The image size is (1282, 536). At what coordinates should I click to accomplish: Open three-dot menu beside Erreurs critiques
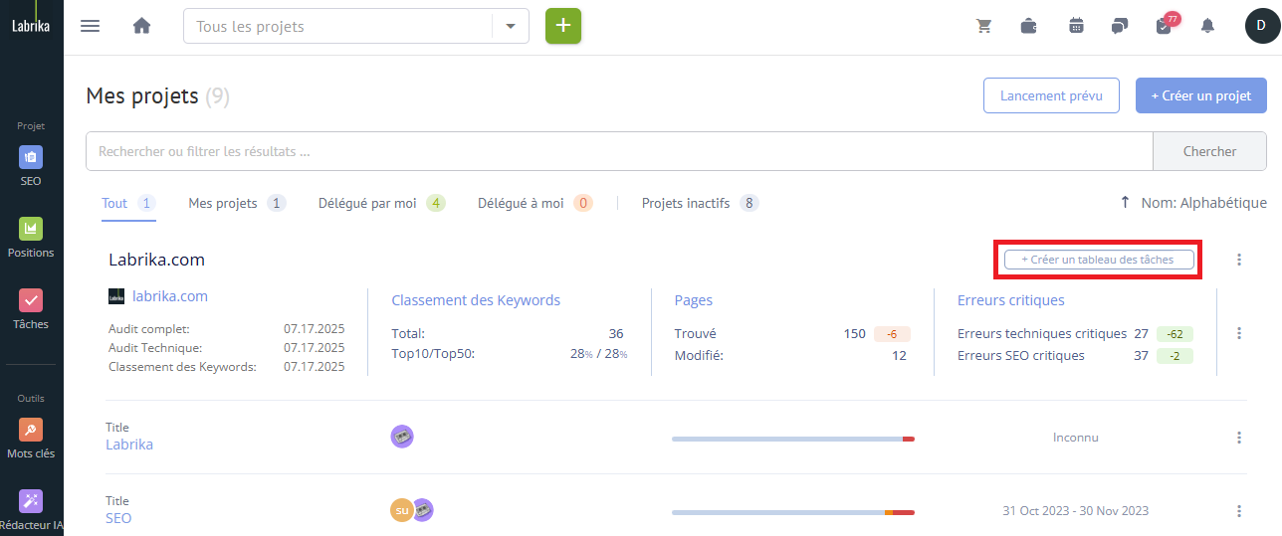1239,333
